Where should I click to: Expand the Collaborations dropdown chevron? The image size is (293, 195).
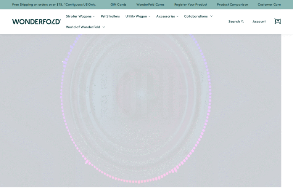point(211,16)
